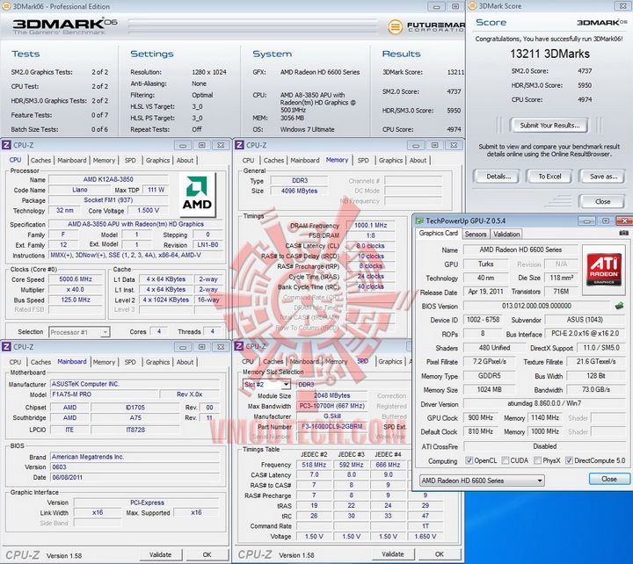Click Max Bandwidth PC3-10700H (667 MHz) value
This screenshot has width=633, height=564.
pyautogui.click(x=331, y=406)
